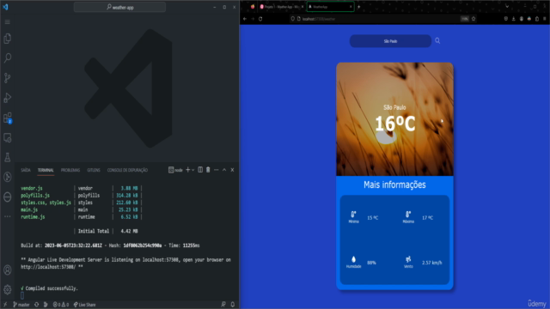
Task: Open Run and Debug view
Action: [x=8, y=98]
